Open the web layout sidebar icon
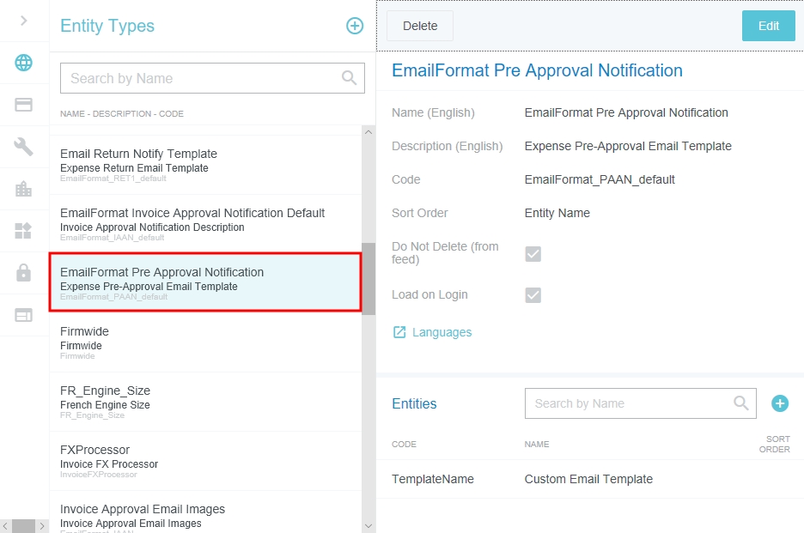This screenshot has width=804, height=533. tap(24, 315)
